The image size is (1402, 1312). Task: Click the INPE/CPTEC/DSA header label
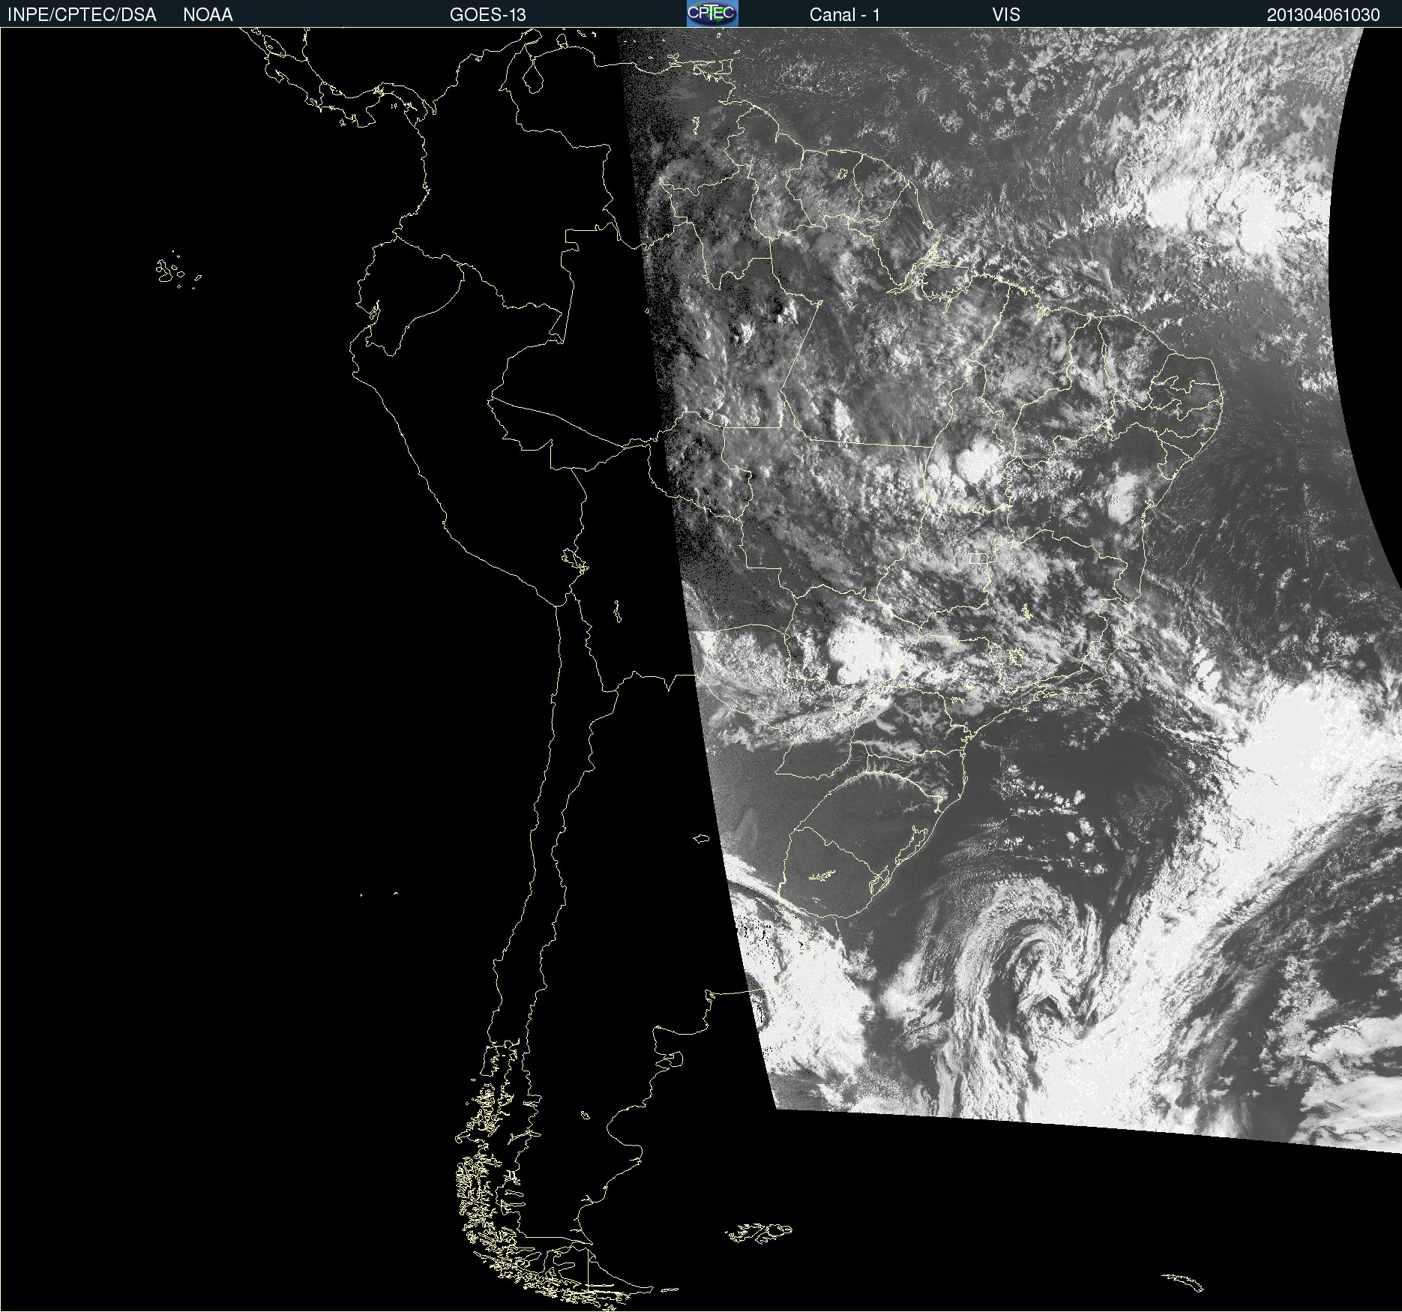pos(82,15)
